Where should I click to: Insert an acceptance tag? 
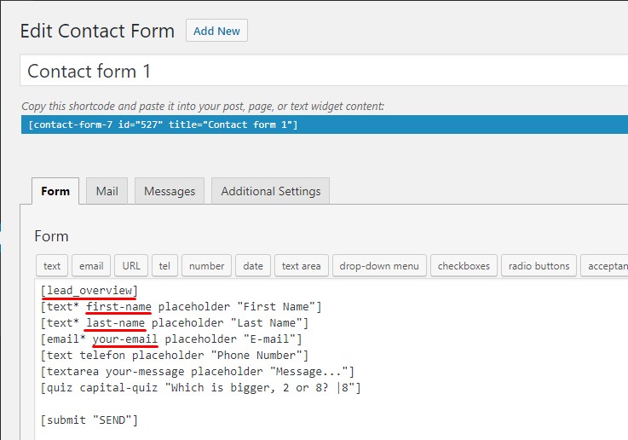coord(604,266)
